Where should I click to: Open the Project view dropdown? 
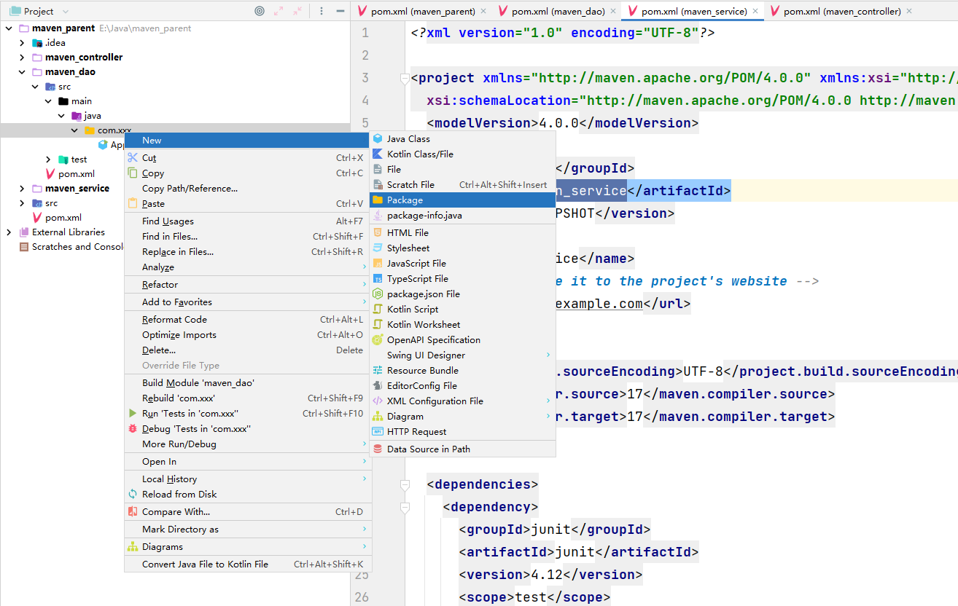[x=40, y=11]
